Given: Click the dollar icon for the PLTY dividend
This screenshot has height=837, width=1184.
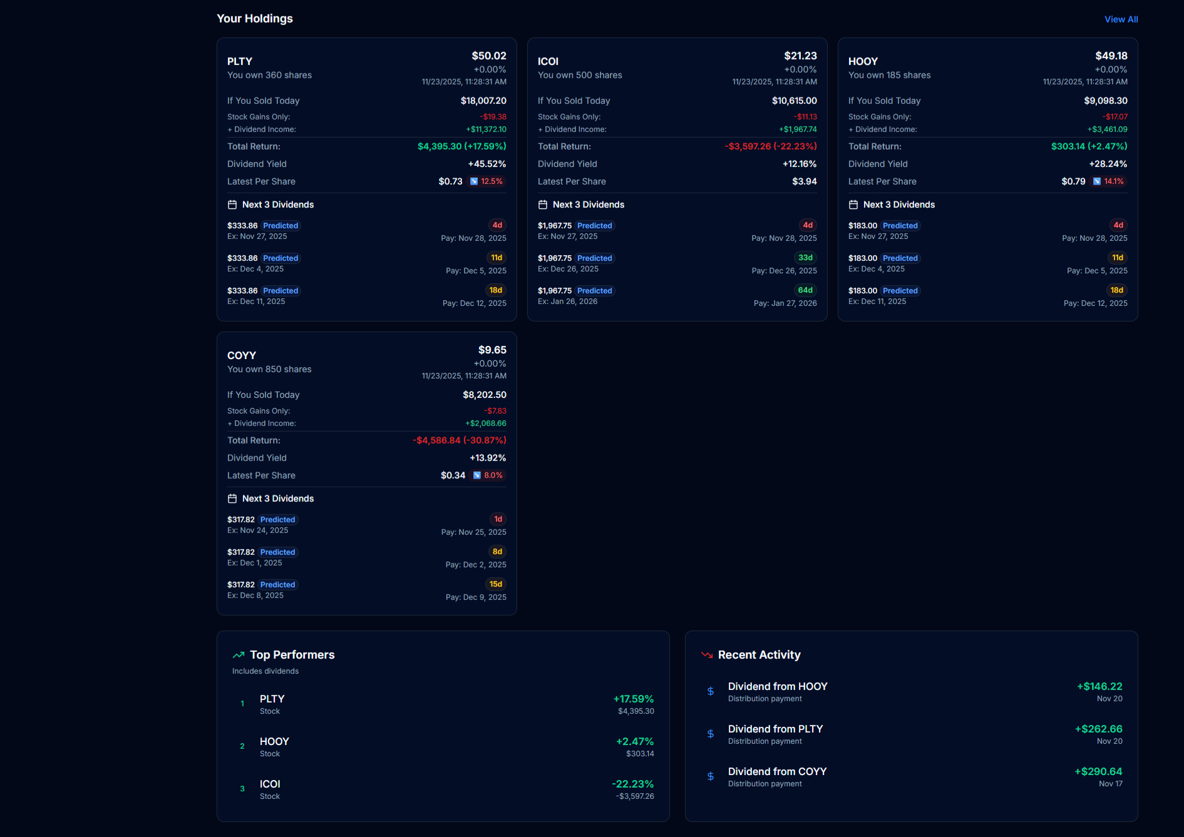Looking at the screenshot, I should click(x=710, y=734).
